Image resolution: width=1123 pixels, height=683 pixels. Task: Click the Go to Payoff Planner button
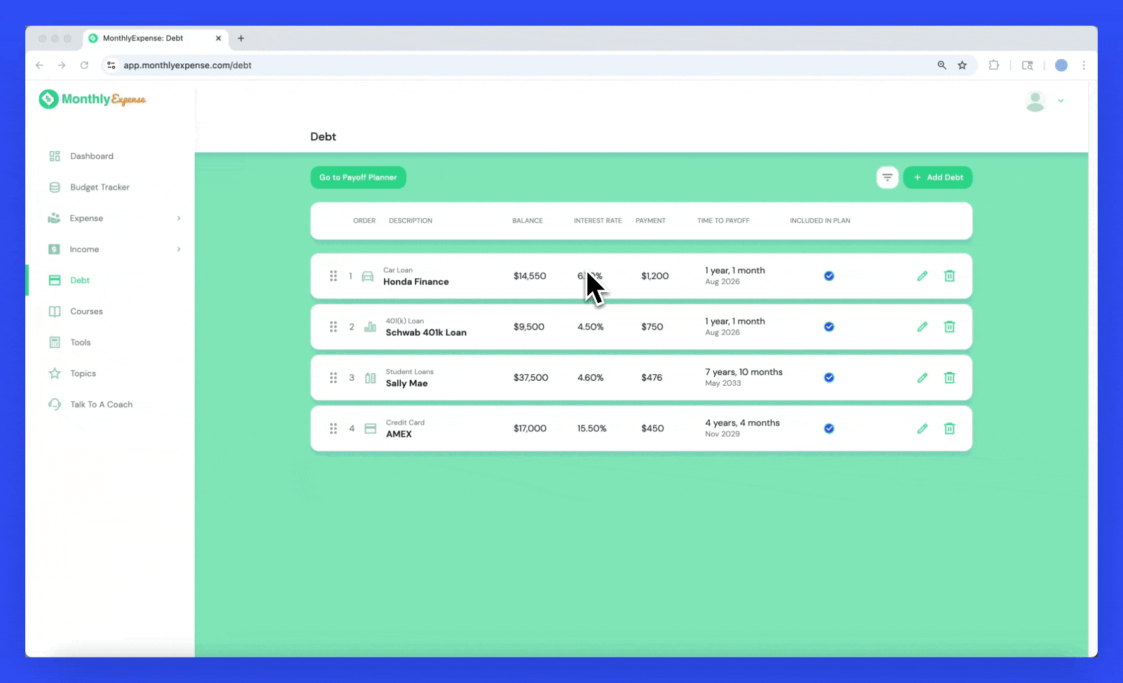click(x=358, y=177)
